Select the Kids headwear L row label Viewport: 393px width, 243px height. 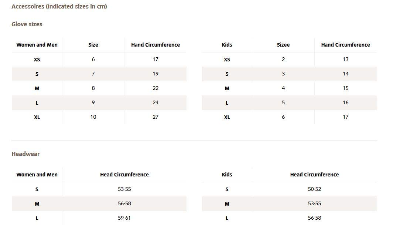click(227, 218)
